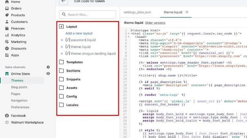The width and height of the screenshot is (247, 138).
Task: Click the render 'meta-tags' code line
Action: [x=162, y=95]
